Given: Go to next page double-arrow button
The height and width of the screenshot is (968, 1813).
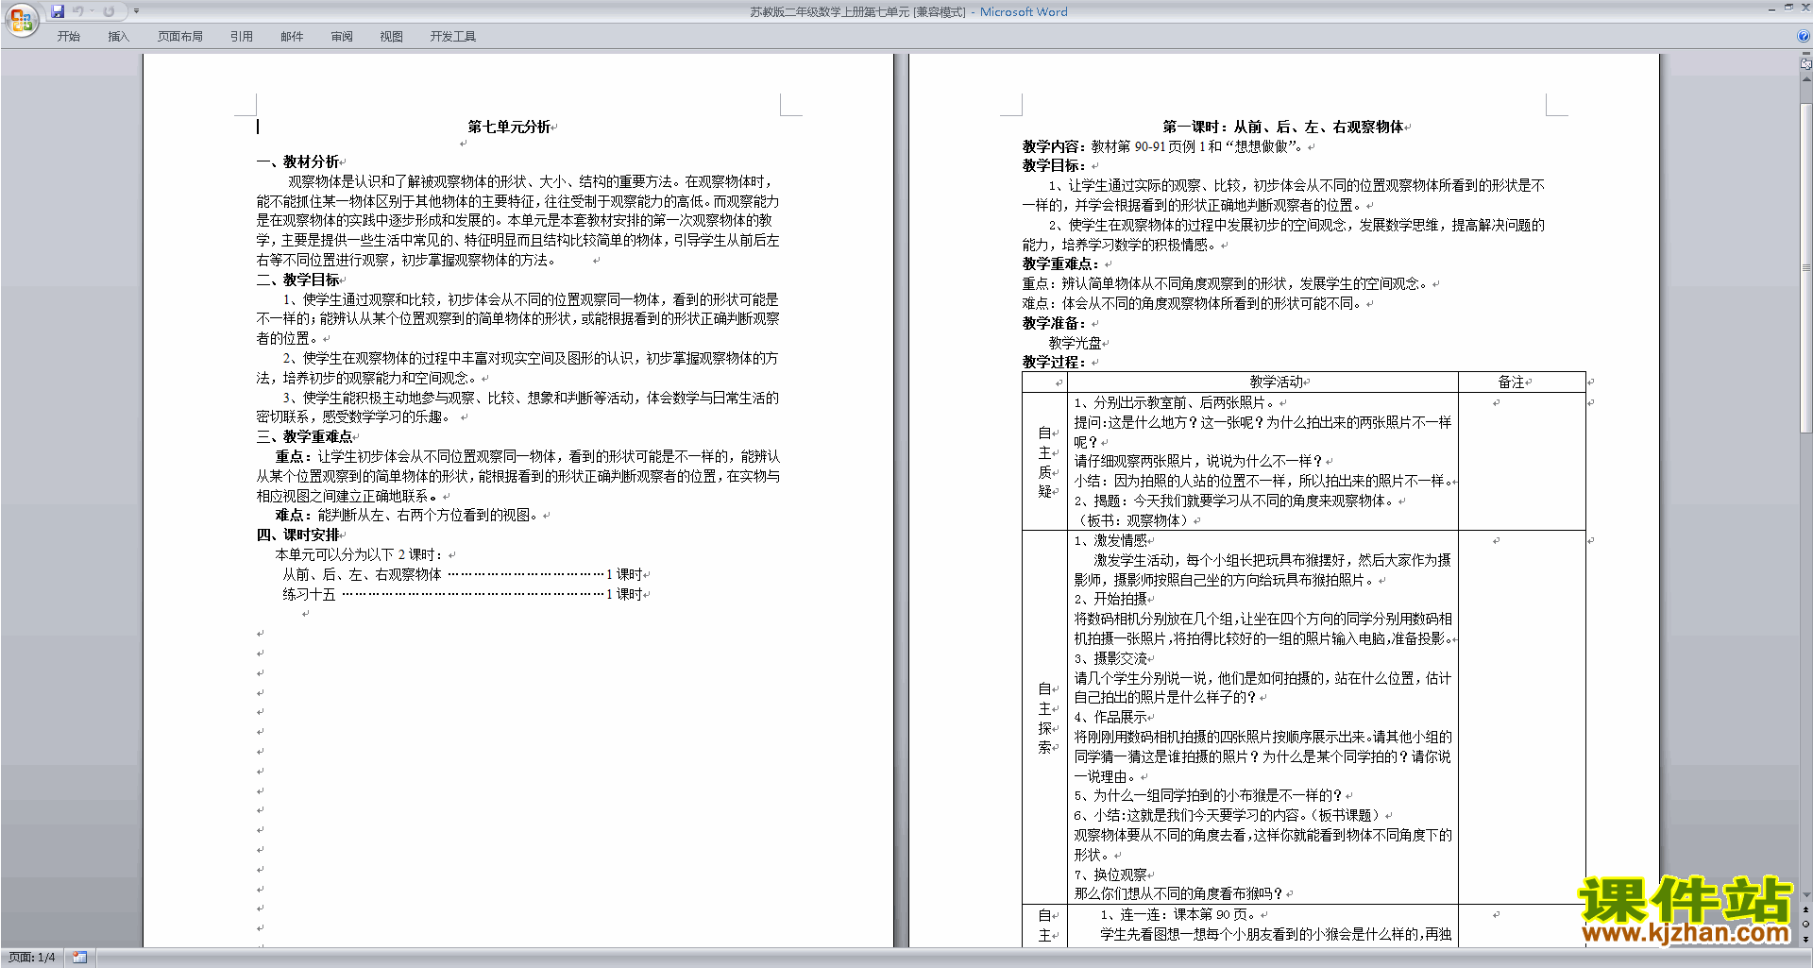Looking at the screenshot, I should pos(1806,939).
